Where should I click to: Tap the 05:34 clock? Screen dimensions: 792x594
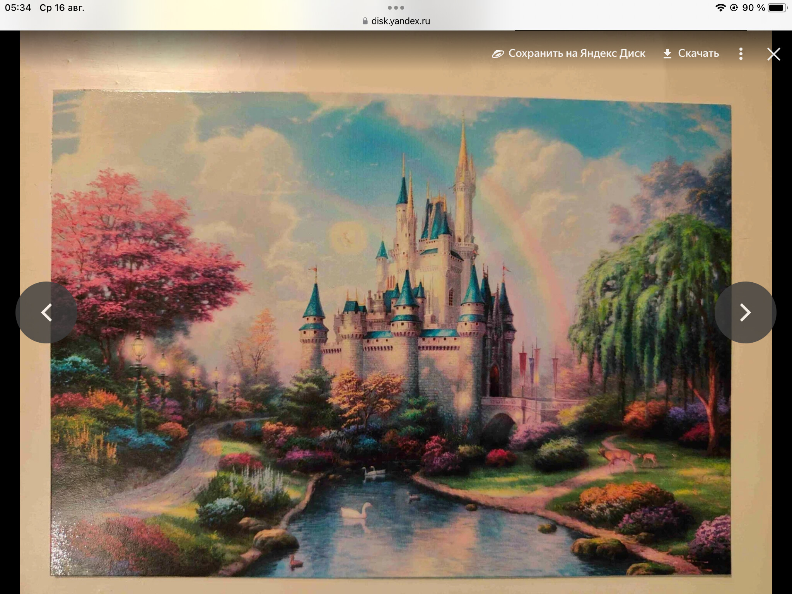click(18, 8)
